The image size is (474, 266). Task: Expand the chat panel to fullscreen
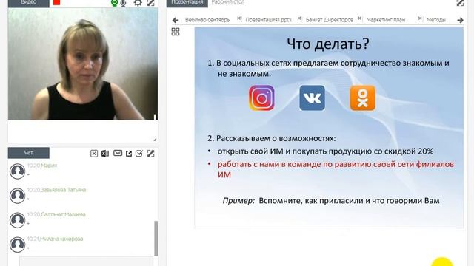(150, 154)
